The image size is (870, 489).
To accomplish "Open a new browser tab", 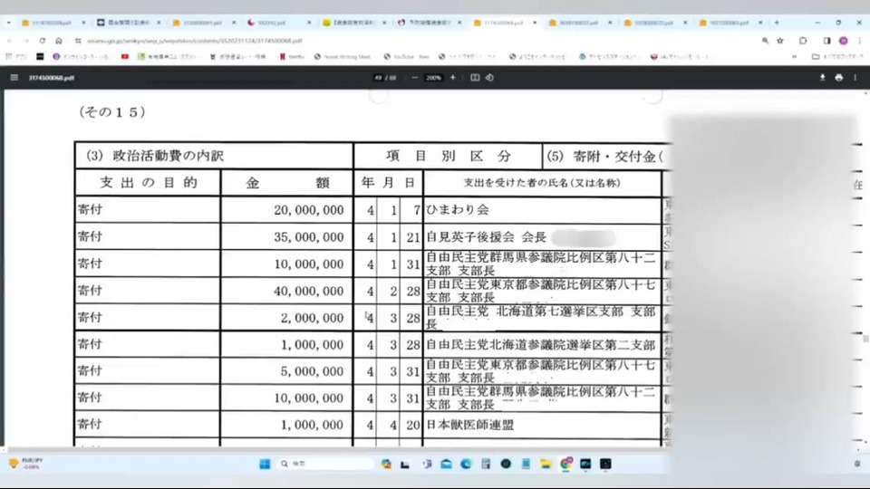I will 777,23.
